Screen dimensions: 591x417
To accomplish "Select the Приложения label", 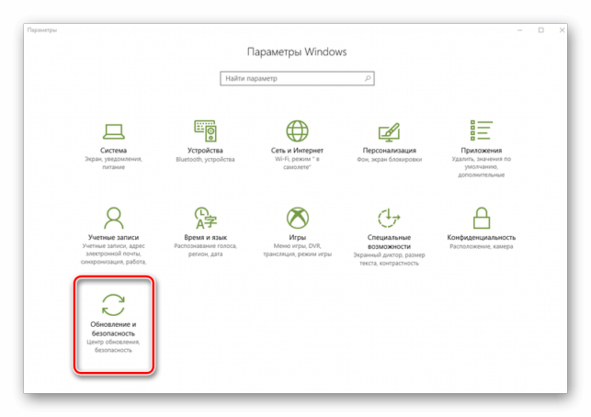I will coord(482,151).
